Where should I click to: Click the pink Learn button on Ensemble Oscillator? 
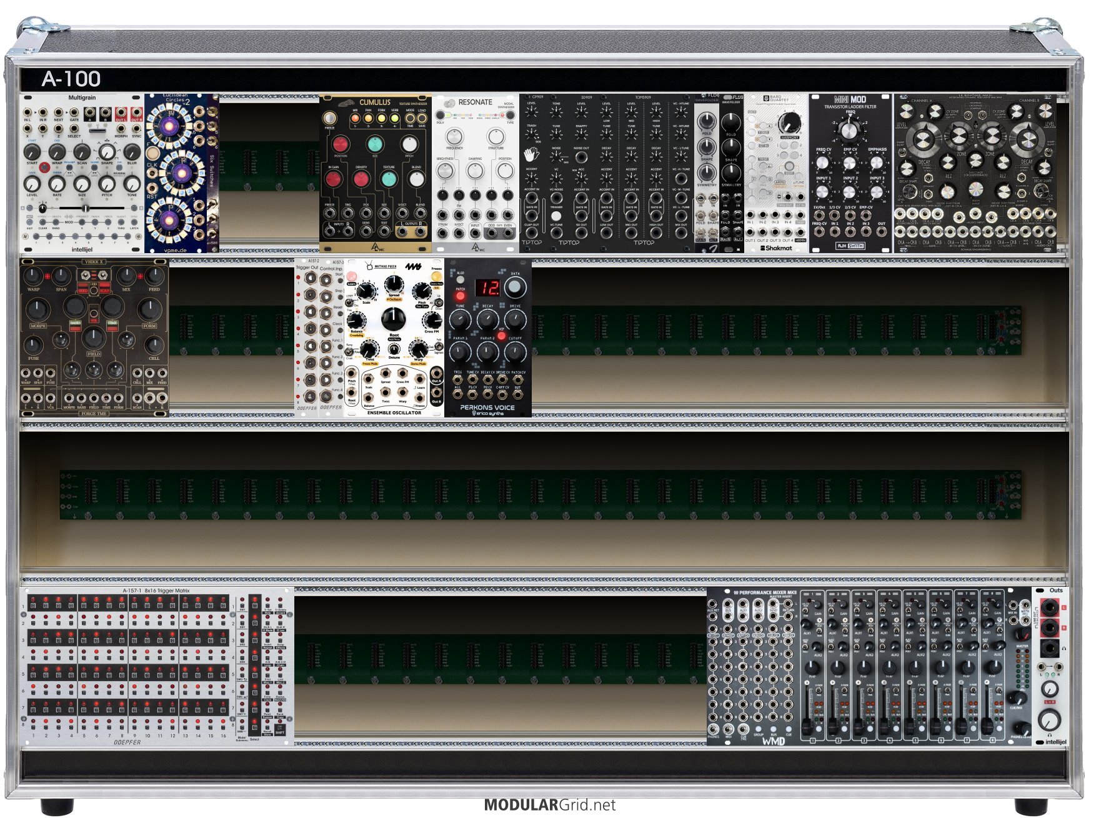tap(351, 276)
